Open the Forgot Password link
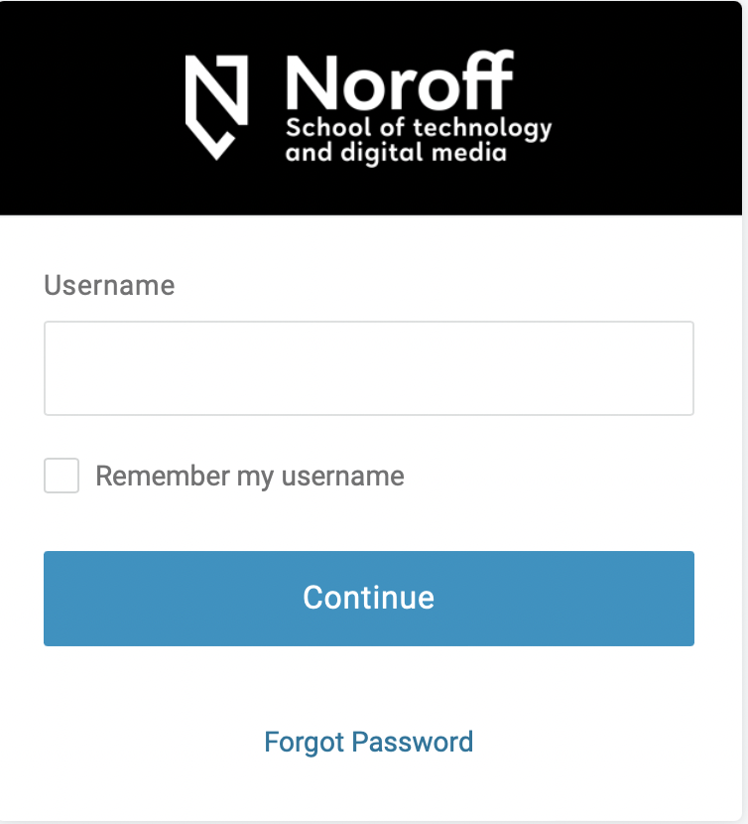 (x=369, y=742)
